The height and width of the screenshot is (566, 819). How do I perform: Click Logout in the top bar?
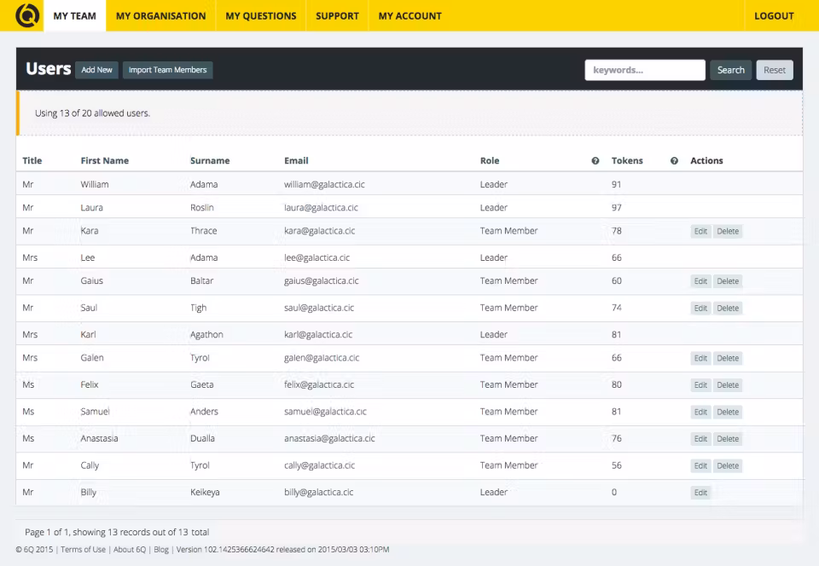[x=774, y=15]
